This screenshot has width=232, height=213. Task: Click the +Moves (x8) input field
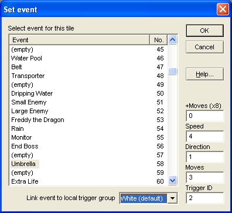205,116
